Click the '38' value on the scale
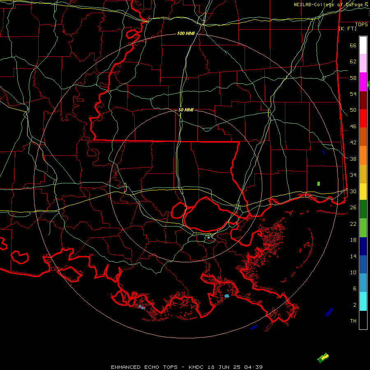Screen dimensions: 370x370 click(353, 159)
